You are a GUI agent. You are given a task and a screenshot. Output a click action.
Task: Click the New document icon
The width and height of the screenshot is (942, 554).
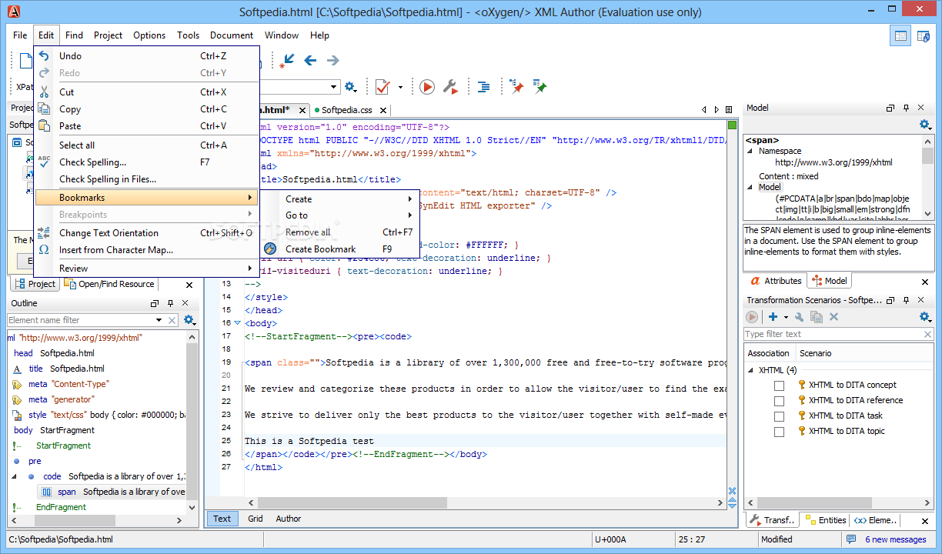coord(25,61)
